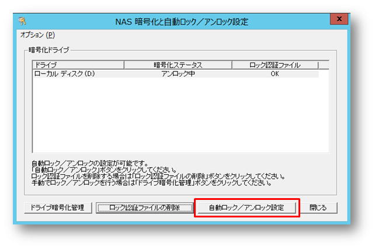Click the OK lock file cell
This screenshot has width=375, height=249.
click(275, 74)
